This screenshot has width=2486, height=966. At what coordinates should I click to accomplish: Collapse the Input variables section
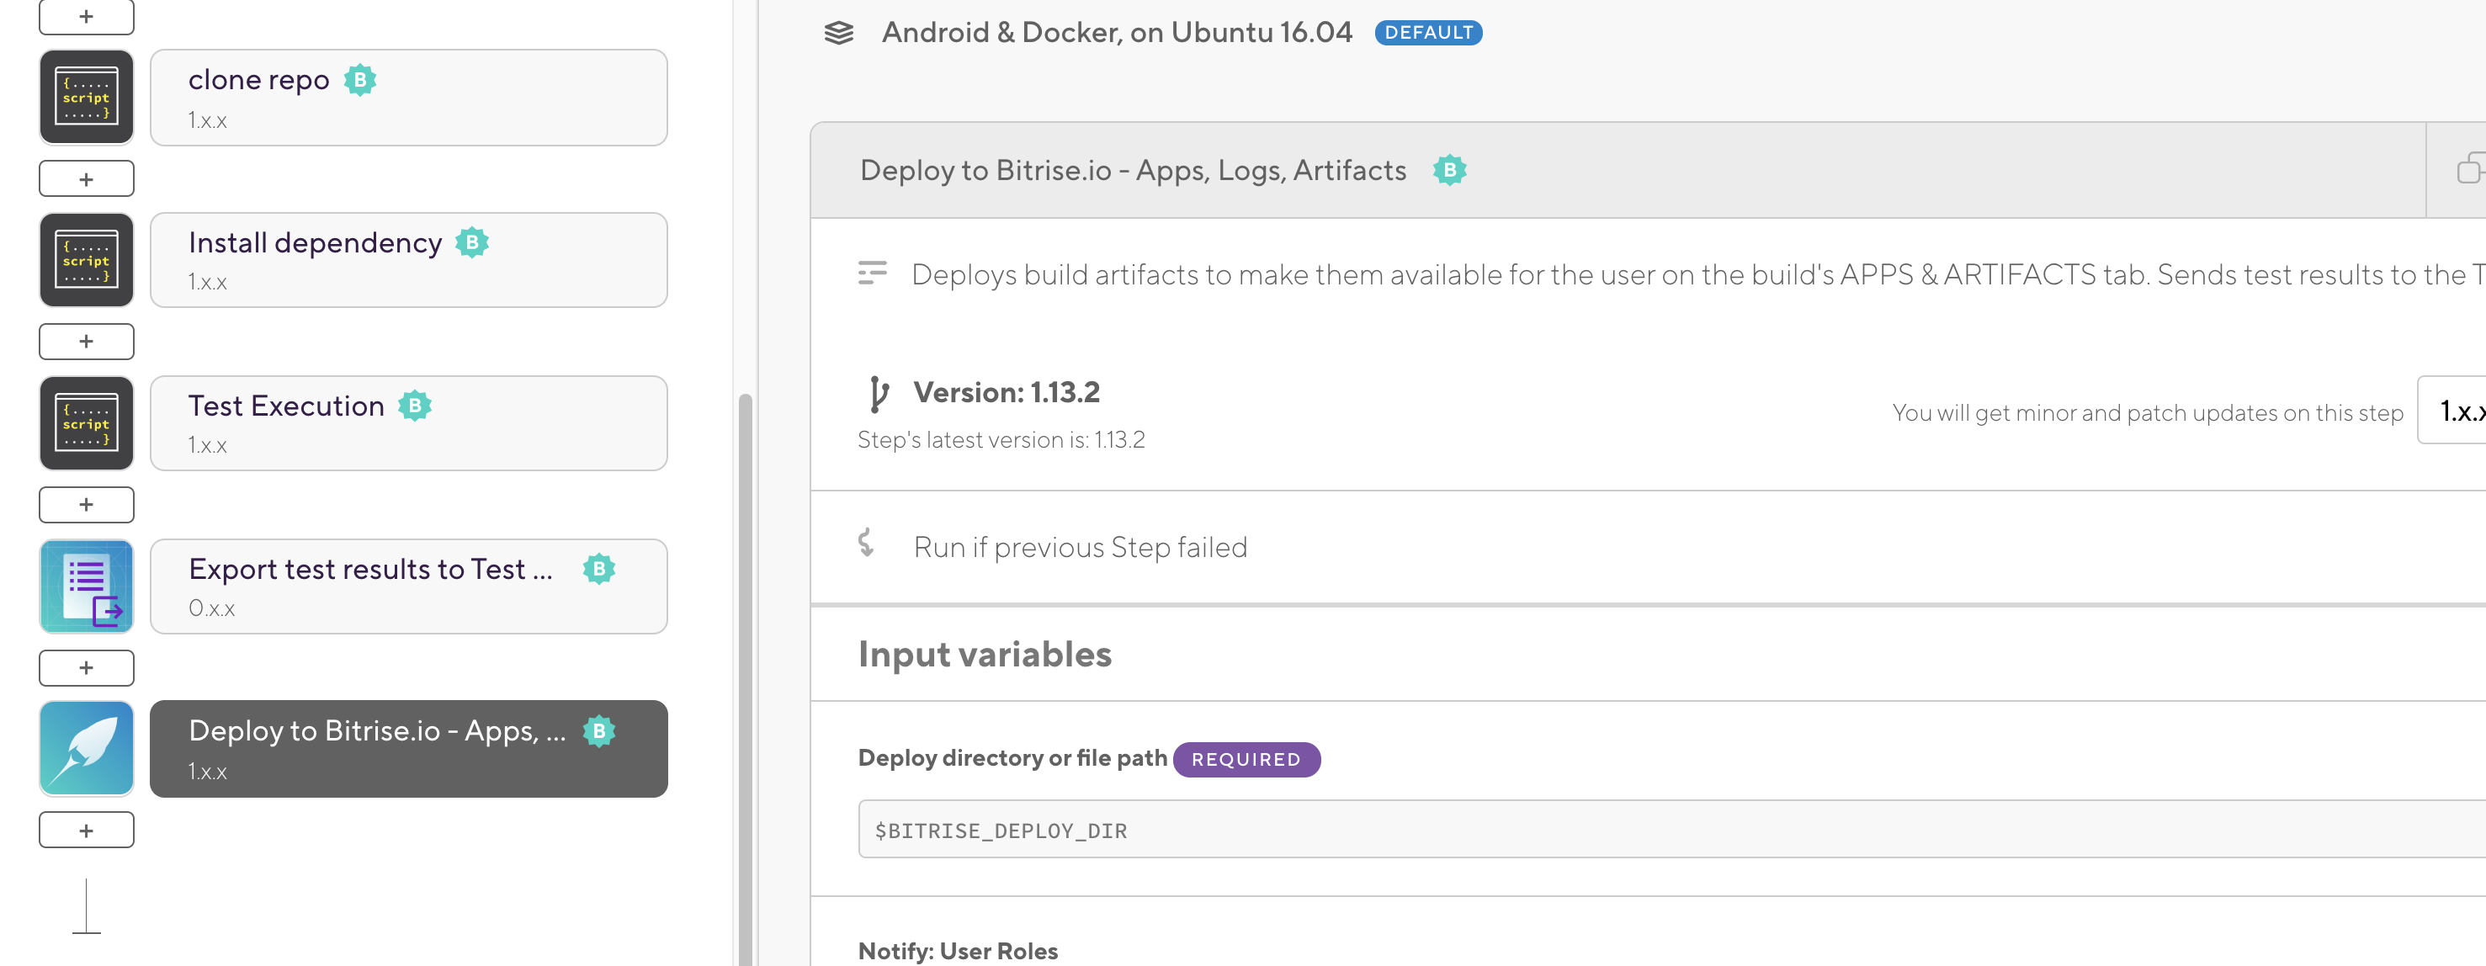click(985, 655)
